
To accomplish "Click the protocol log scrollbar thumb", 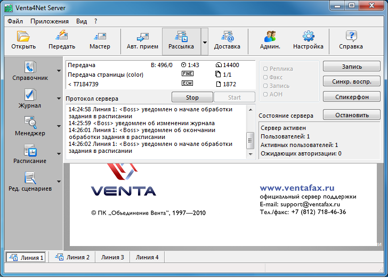I will point(250,141).
